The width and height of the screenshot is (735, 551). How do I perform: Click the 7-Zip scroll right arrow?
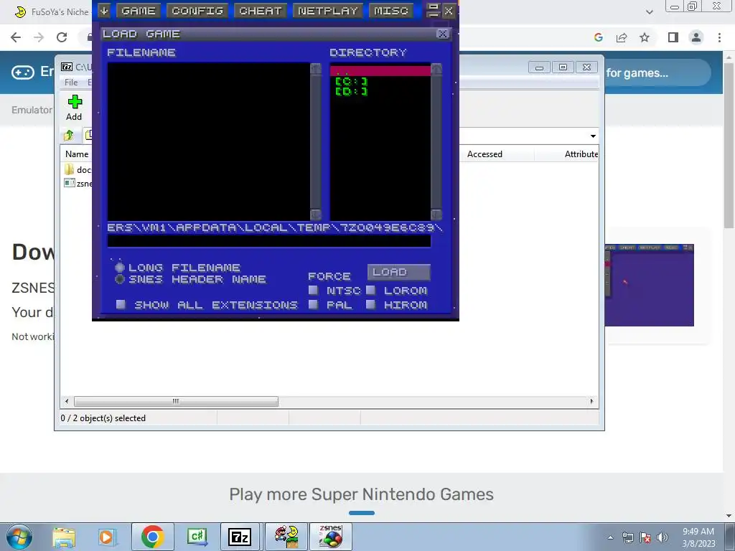pyautogui.click(x=591, y=402)
